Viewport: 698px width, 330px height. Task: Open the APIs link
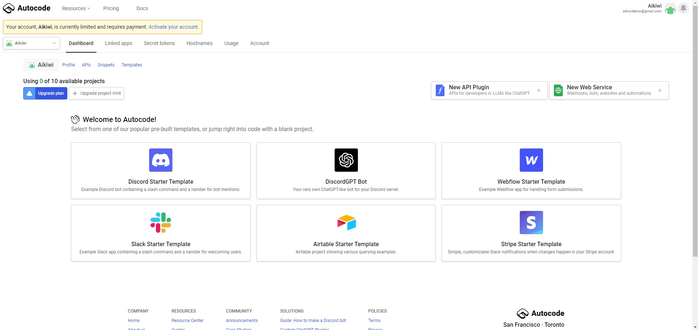pyautogui.click(x=86, y=65)
